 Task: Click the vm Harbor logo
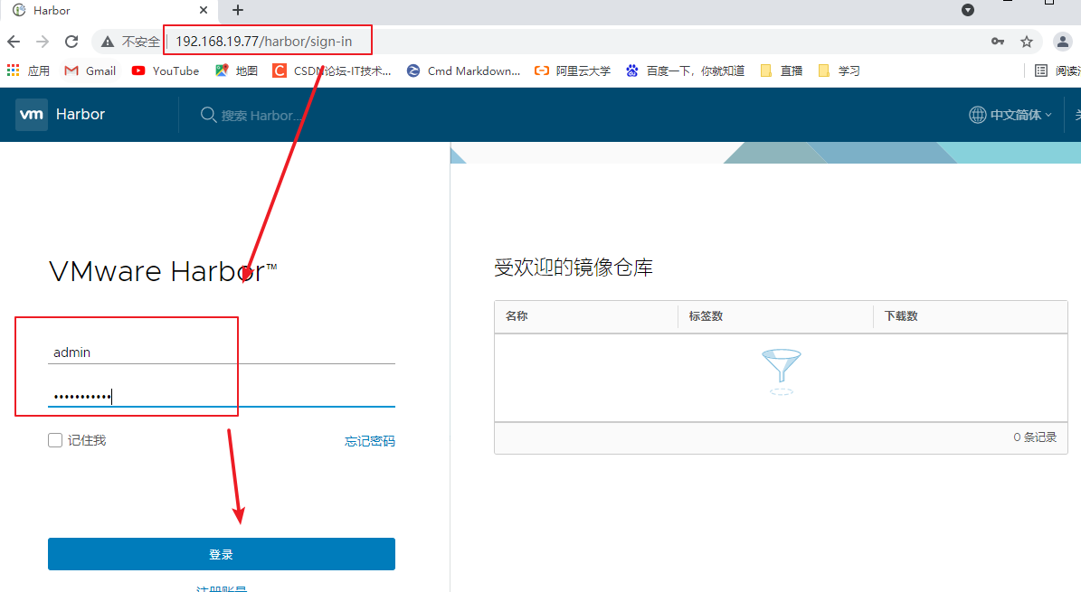click(32, 115)
